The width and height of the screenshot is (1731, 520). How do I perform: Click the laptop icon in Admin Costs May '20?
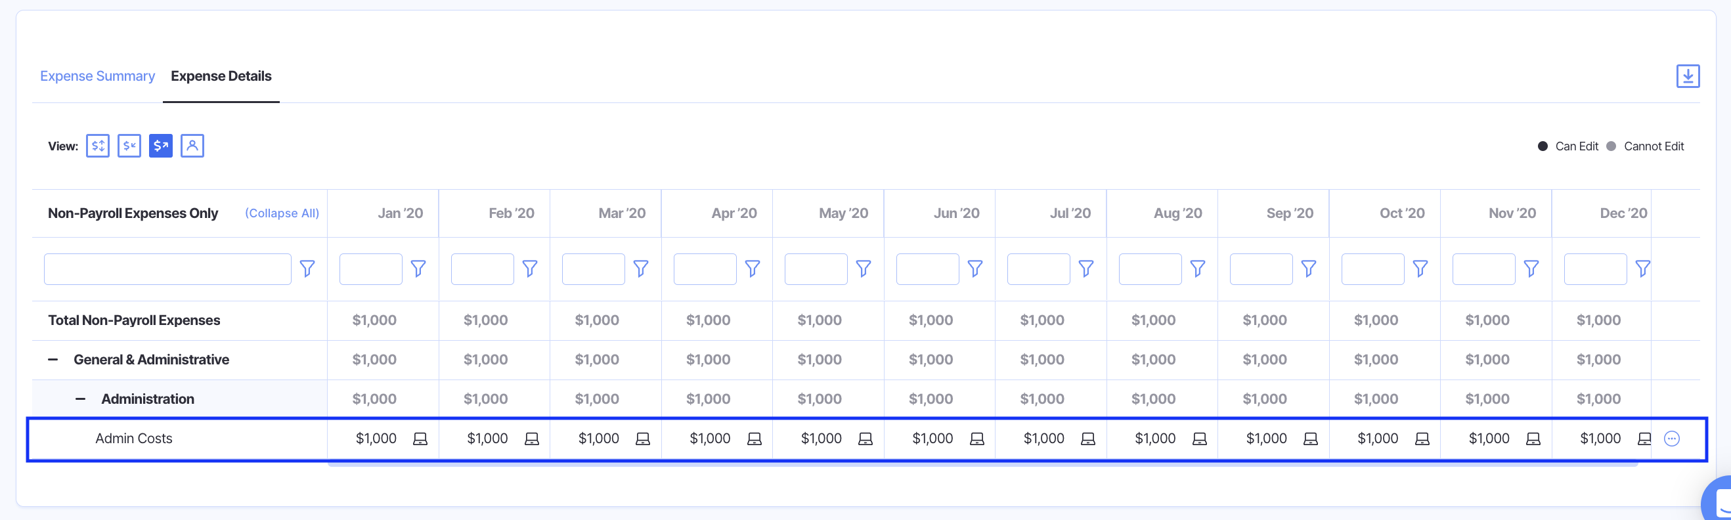865,439
